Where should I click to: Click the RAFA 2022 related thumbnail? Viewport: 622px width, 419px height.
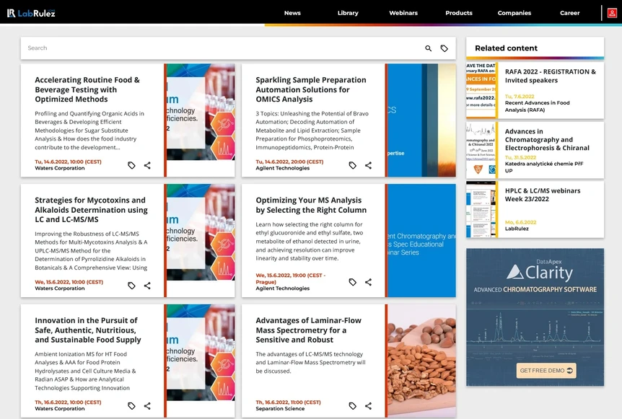[481, 90]
